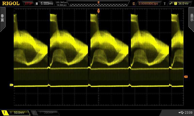Viewport: 194px width, 116px height.
Task: Click the orange trigger level arrow marker
Action: [x=186, y=77]
